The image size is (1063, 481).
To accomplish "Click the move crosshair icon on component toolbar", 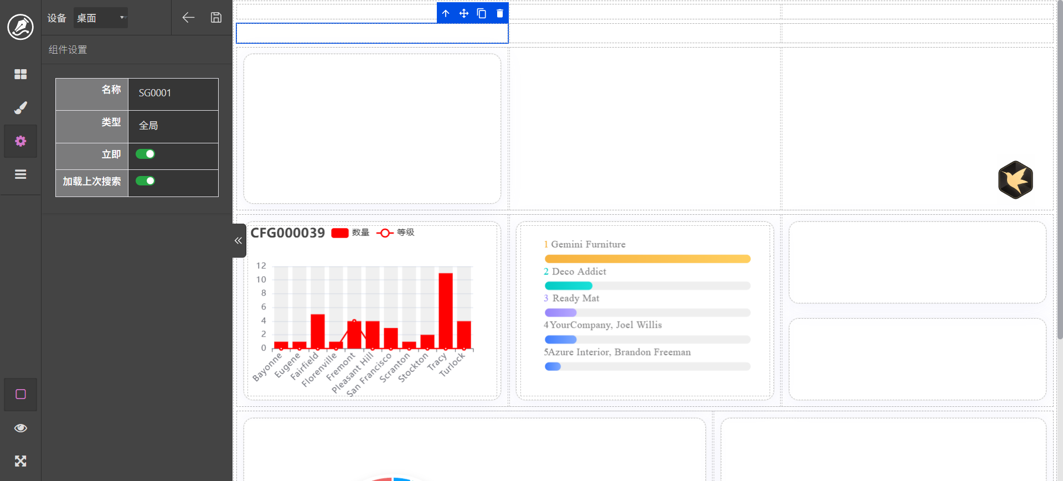I will click(x=464, y=13).
